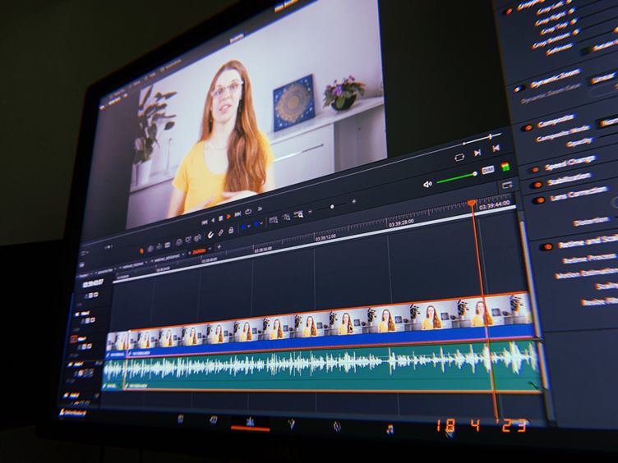Click timeline ruler at 03:39:28:00

point(401,222)
